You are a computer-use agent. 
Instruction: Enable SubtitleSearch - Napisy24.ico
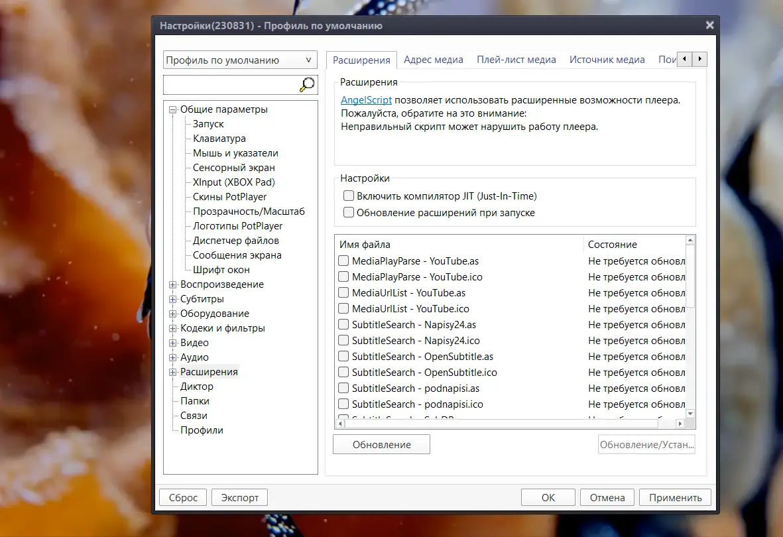pyautogui.click(x=343, y=341)
